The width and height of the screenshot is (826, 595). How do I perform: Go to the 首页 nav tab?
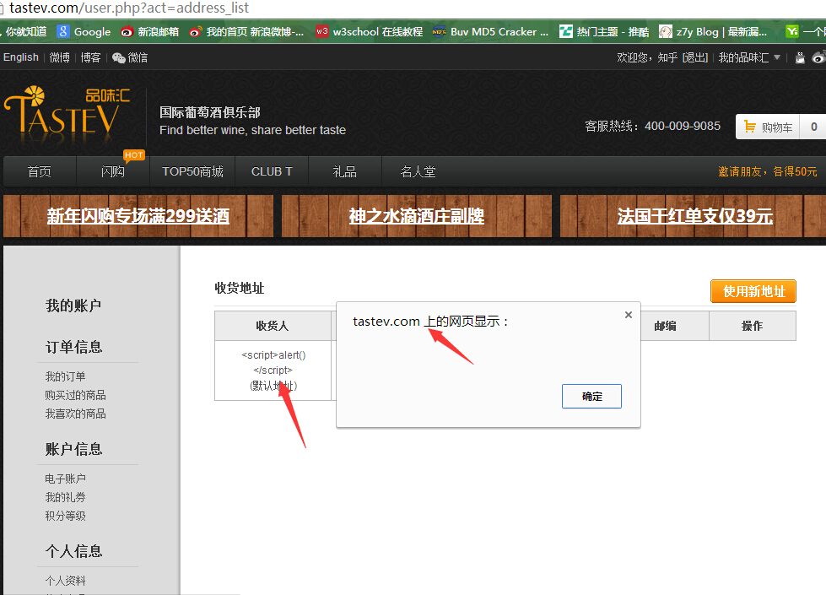tap(40, 171)
